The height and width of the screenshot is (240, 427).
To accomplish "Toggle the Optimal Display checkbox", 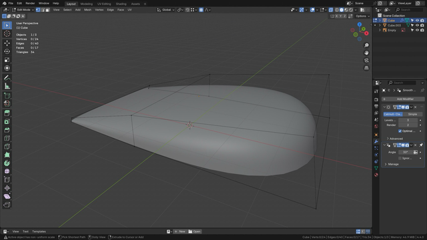I will pyautogui.click(x=400, y=131).
